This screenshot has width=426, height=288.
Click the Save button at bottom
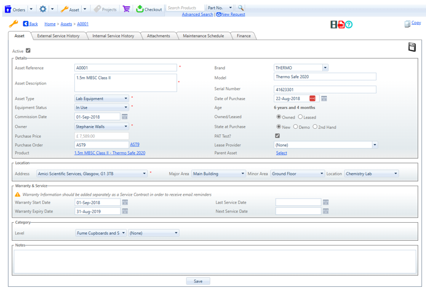click(x=198, y=281)
